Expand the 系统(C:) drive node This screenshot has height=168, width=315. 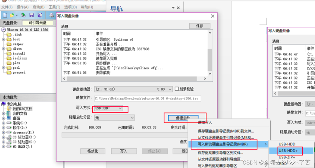tap(4, 123)
